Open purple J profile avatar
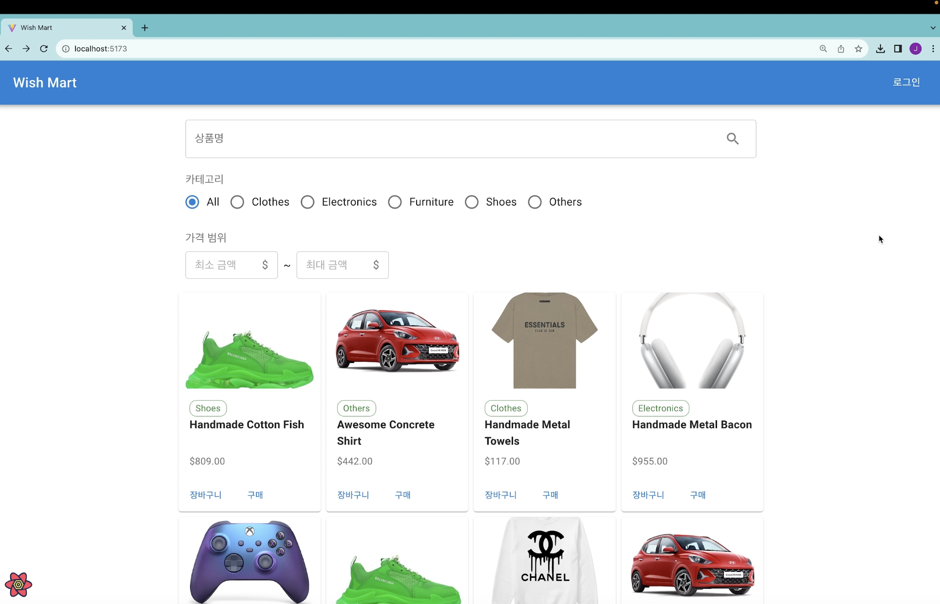The height and width of the screenshot is (604, 940). click(916, 49)
